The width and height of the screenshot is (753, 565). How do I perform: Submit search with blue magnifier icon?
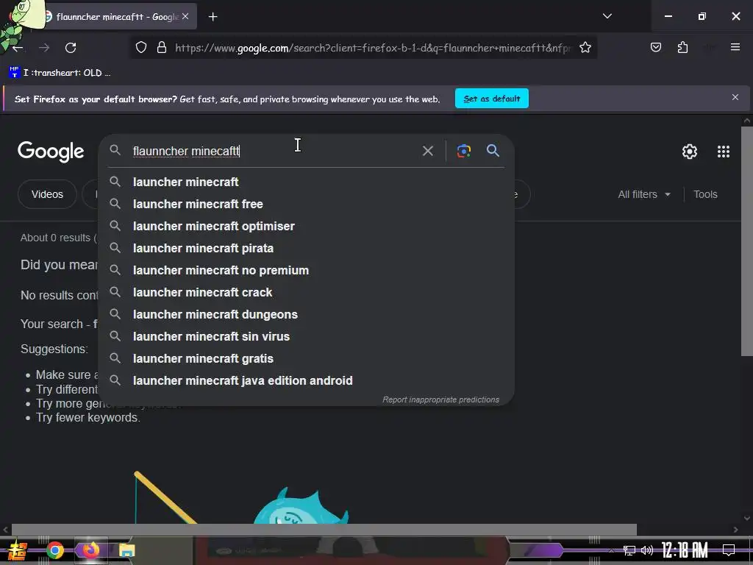pos(493,150)
